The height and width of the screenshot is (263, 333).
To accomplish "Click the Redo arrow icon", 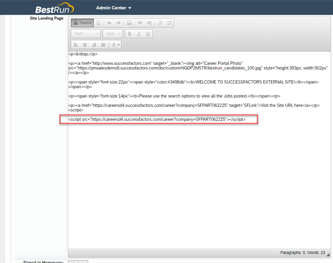I will pos(118,23).
